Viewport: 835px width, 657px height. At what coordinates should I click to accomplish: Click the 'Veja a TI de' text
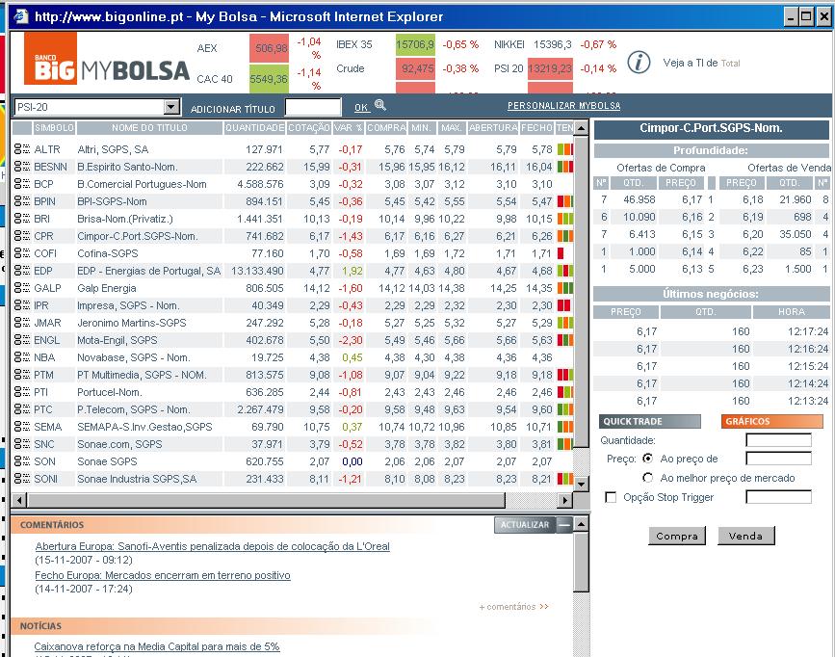coord(691,63)
